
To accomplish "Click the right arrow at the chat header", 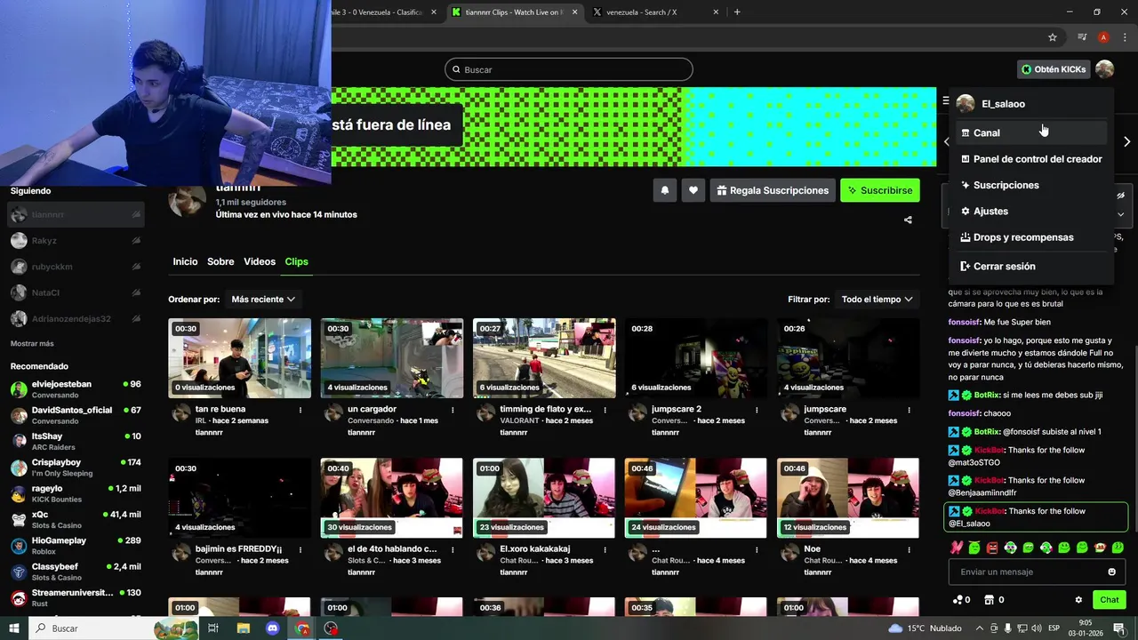I will [1126, 141].
